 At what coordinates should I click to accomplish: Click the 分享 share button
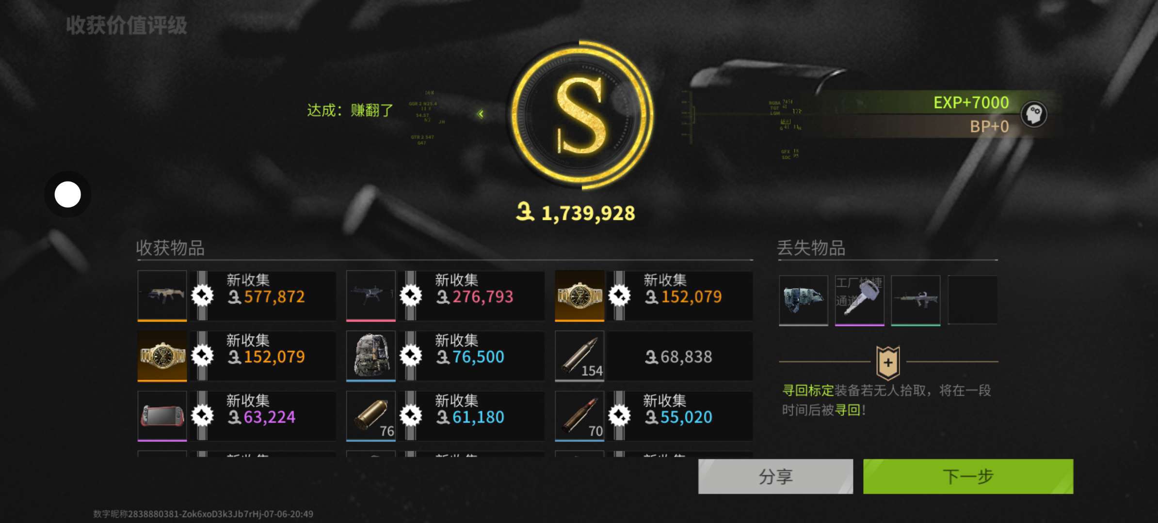click(775, 477)
